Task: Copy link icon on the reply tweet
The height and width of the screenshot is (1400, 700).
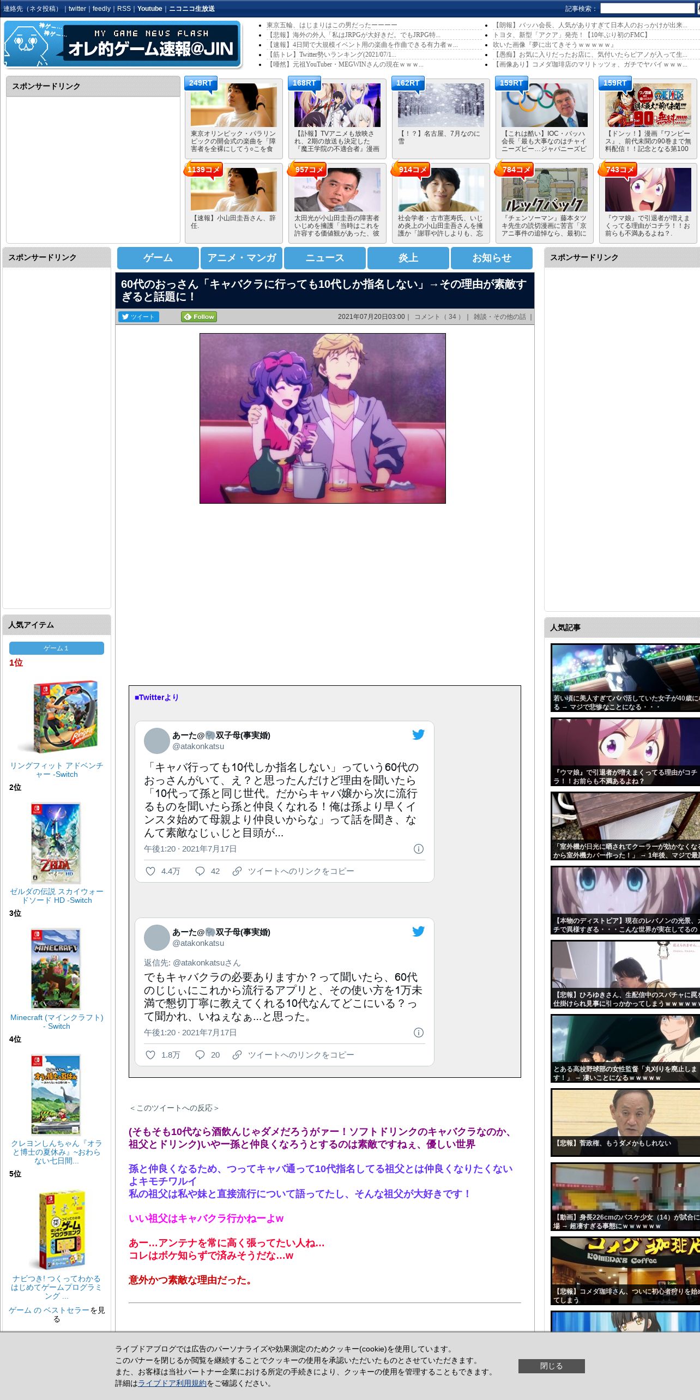Action: (x=237, y=1055)
